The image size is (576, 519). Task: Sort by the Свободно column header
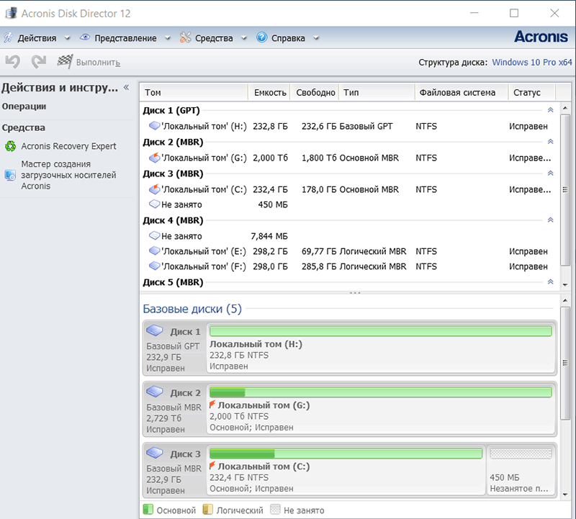tap(315, 92)
